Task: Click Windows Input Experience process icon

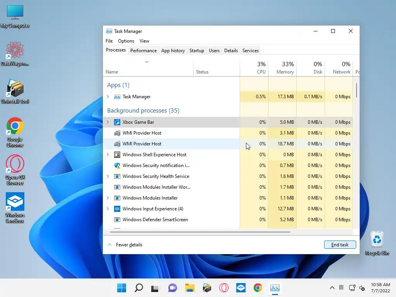Action: [117, 209]
